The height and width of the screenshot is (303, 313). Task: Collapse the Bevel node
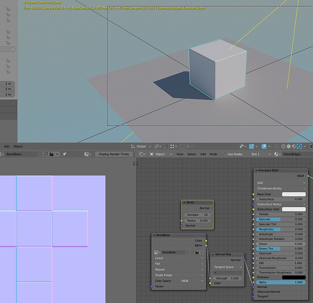pyautogui.click(x=184, y=202)
